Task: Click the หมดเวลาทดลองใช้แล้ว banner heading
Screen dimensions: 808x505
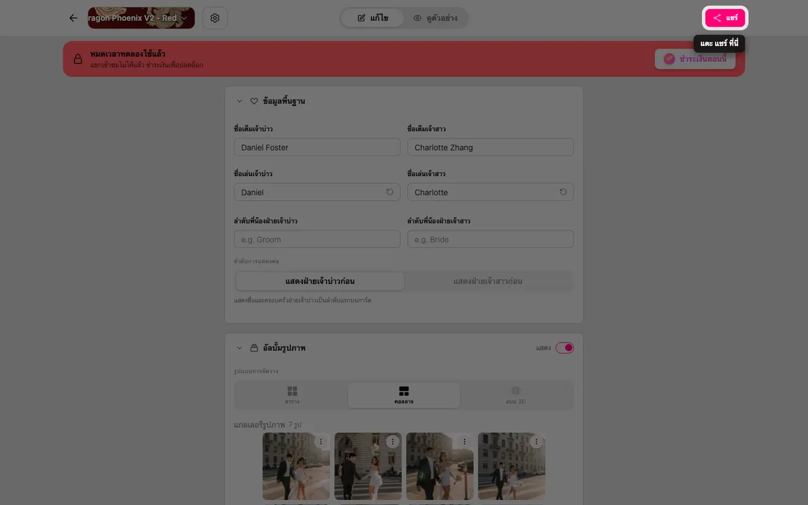Action: 128,54
